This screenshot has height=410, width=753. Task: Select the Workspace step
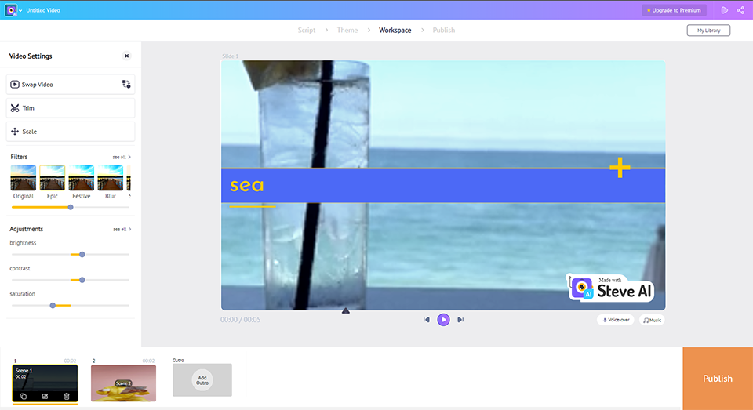tap(395, 31)
